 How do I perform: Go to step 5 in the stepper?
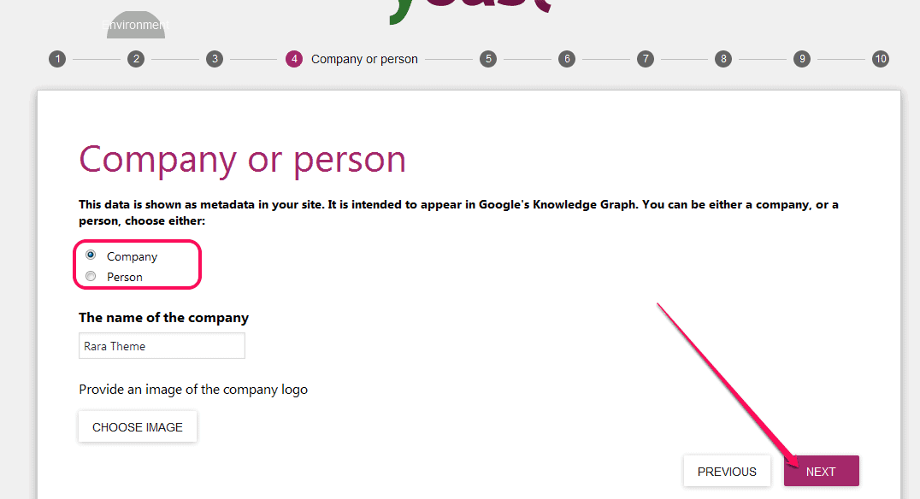click(487, 59)
